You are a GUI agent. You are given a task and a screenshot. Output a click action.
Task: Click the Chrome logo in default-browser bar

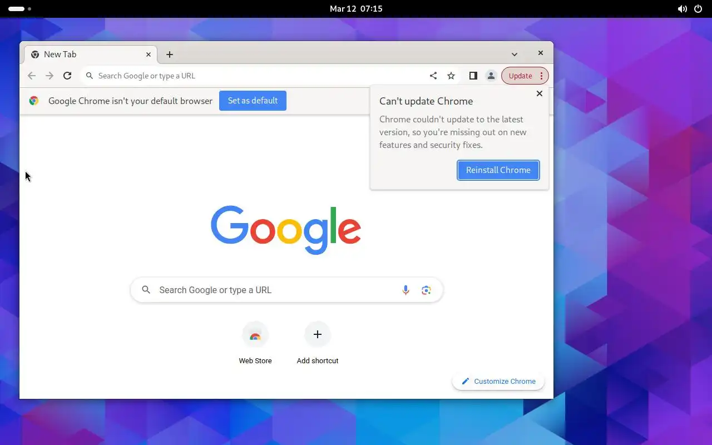pyautogui.click(x=34, y=101)
